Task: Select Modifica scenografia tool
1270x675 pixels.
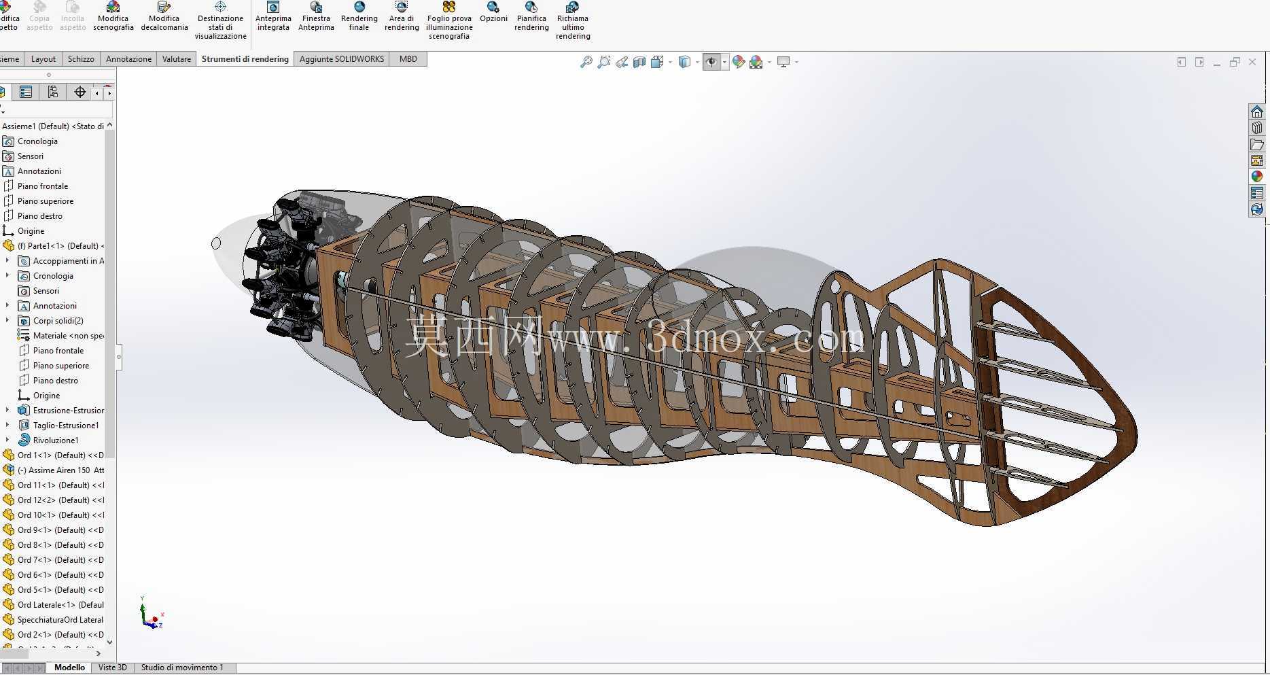Action: tap(113, 18)
